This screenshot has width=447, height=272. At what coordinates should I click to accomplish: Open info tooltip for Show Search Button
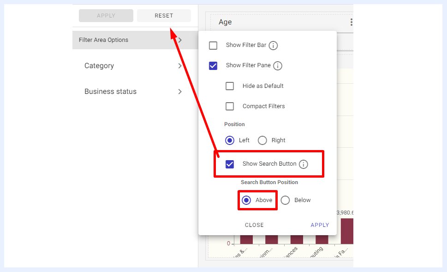[x=304, y=164]
